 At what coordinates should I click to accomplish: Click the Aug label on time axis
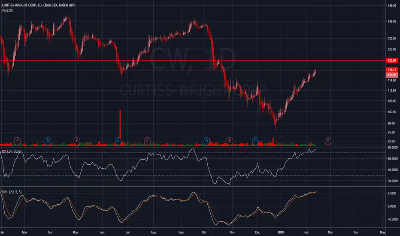(x=153, y=233)
